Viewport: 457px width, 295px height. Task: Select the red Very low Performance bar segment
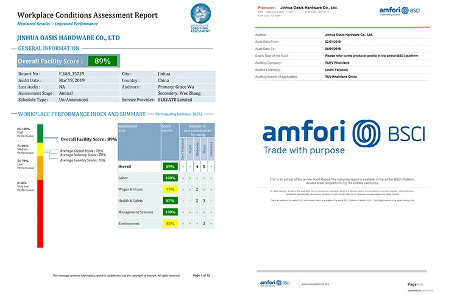[40, 213]
